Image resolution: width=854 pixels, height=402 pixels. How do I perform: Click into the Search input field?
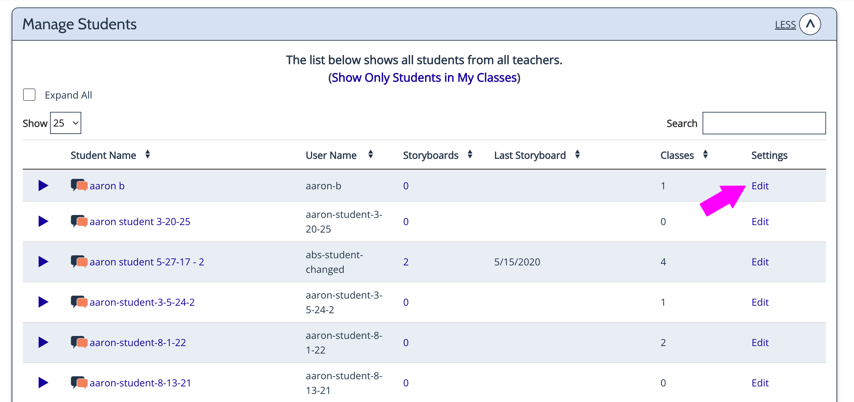pyautogui.click(x=764, y=123)
